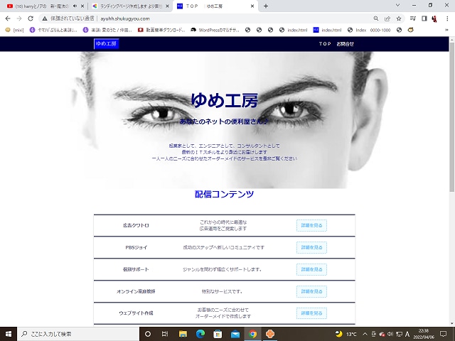Select the Chrome taskbar icon
This screenshot has height=341, width=455.
(x=253, y=334)
